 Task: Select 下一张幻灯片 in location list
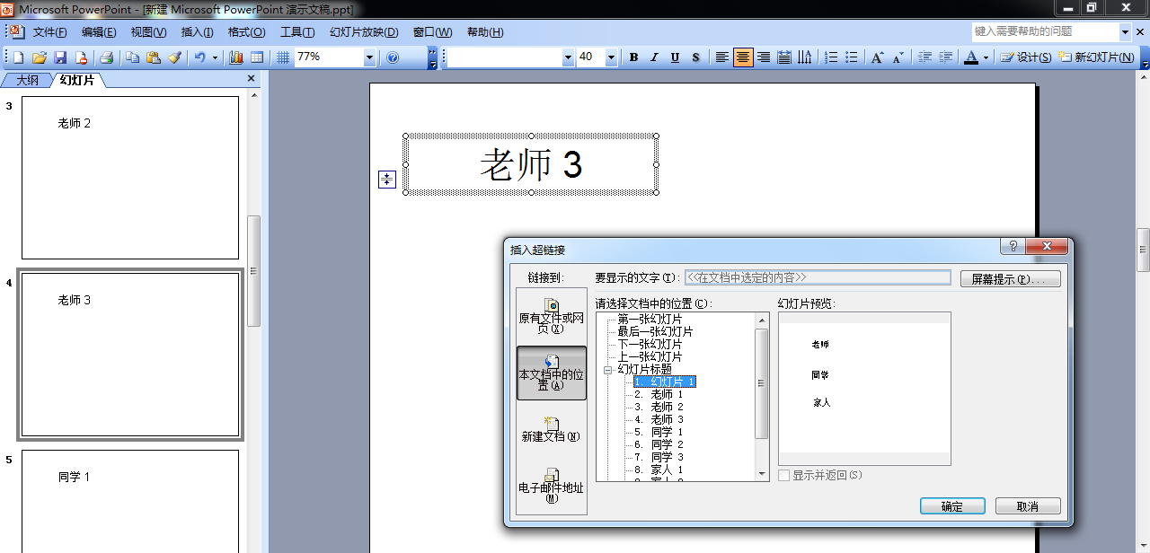[650, 344]
